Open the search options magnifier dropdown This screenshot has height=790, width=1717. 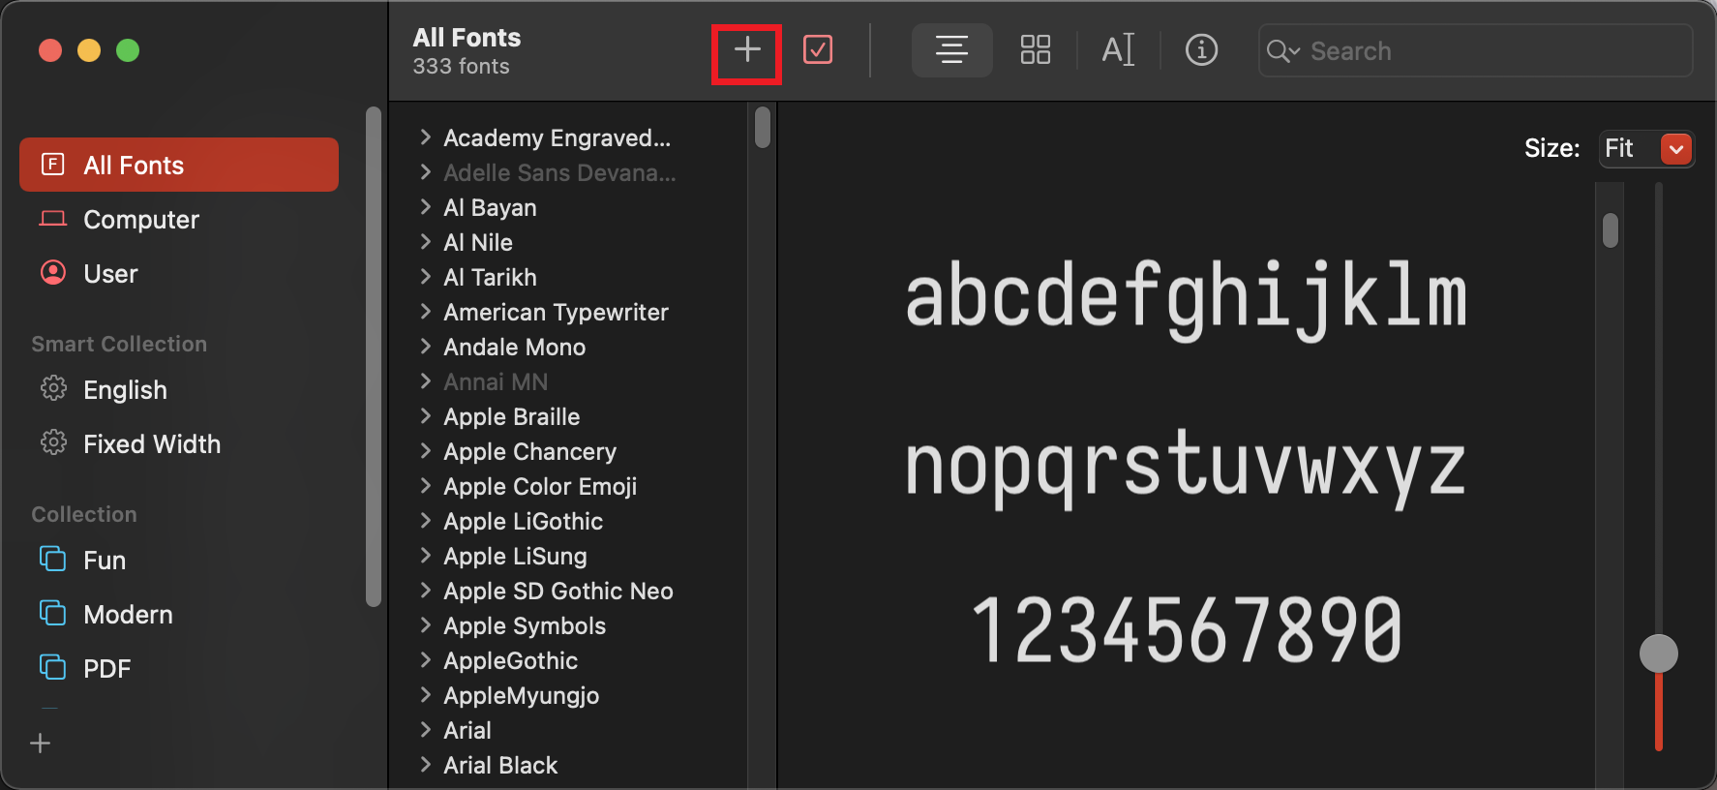pyautogui.click(x=1283, y=51)
